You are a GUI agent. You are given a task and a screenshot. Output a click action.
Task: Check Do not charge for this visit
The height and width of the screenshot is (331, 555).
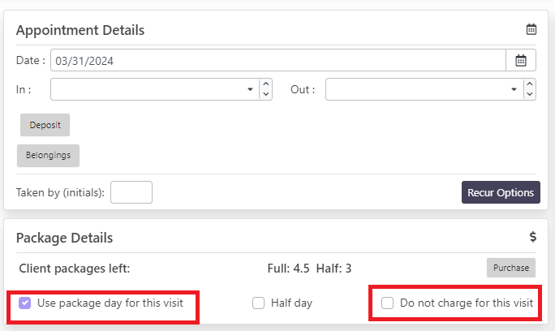[388, 303]
